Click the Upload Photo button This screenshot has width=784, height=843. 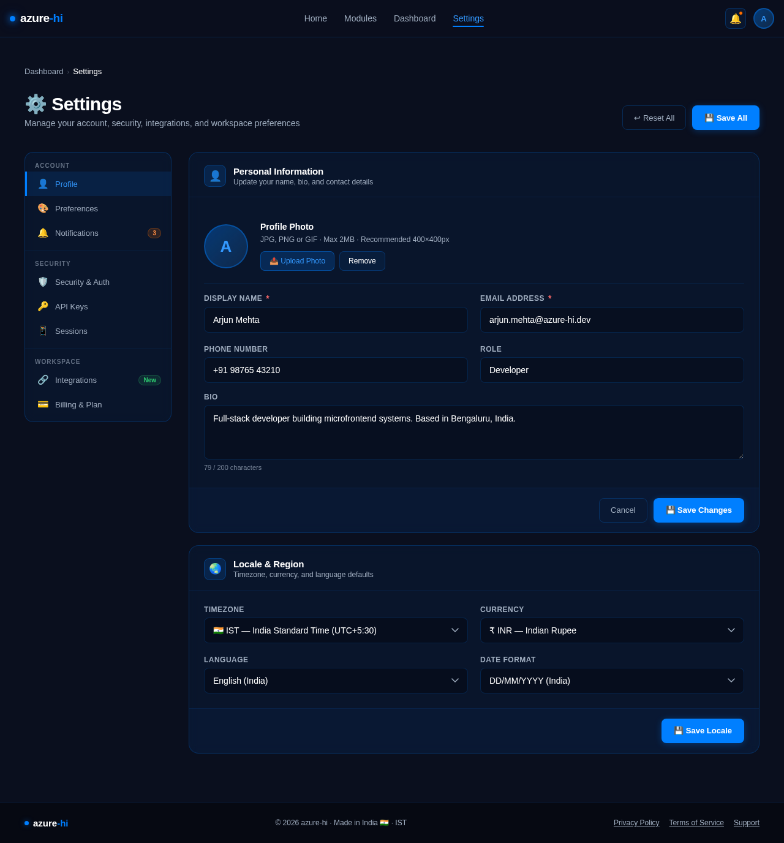pos(297,261)
